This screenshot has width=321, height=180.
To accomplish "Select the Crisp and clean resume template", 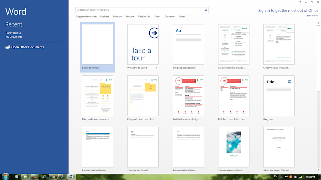I will (x=97, y=96).
